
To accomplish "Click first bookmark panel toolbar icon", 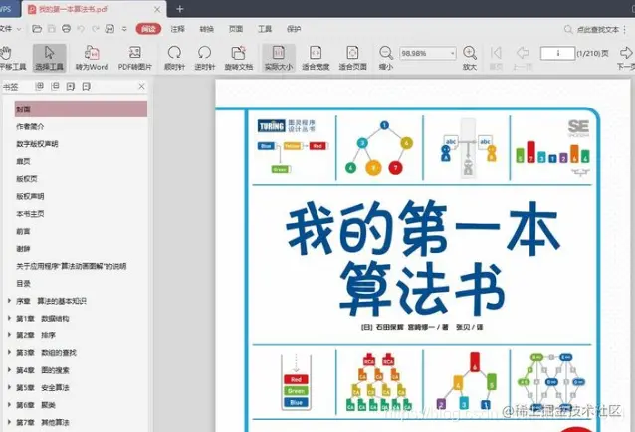I will point(39,86).
